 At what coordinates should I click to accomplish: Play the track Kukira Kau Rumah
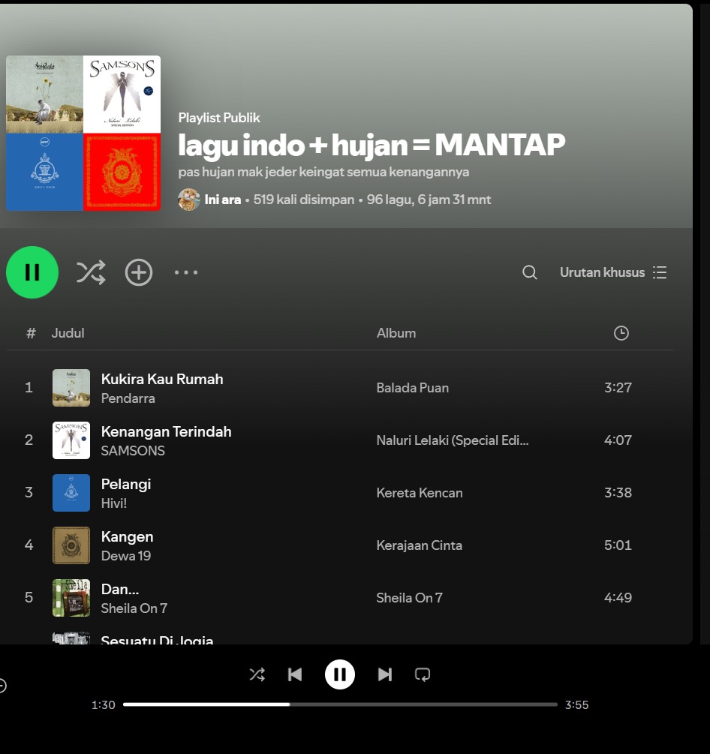pos(162,379)
